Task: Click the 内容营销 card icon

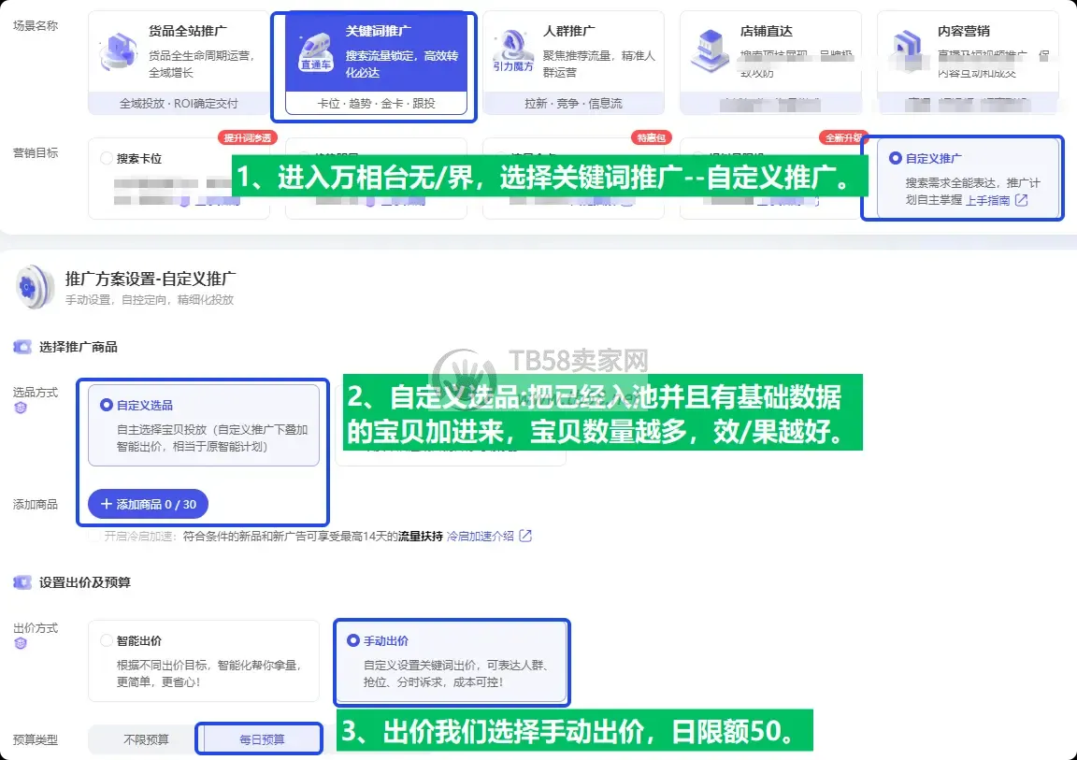Action: click(907, 51)
